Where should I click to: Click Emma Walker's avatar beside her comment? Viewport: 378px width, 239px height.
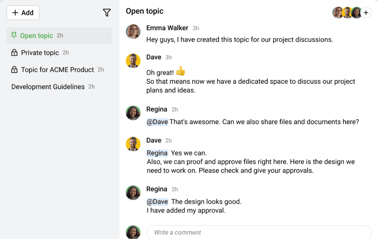click(x=133, y=32)
